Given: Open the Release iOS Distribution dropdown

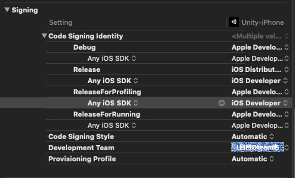Looking at the screenshot, I should 260,70.
